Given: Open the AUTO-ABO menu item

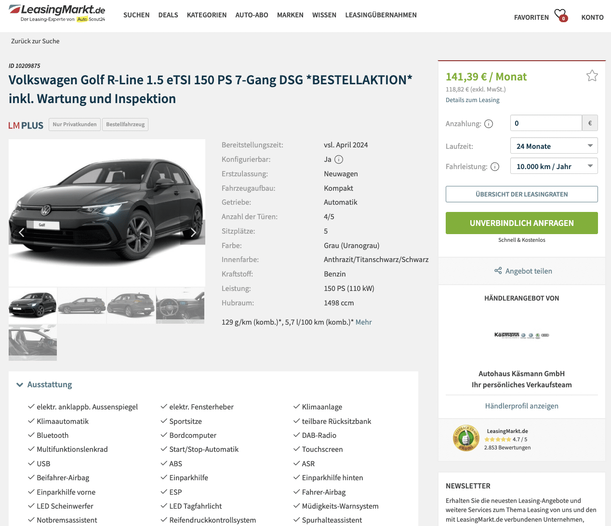Looking at the screenshot, I should [252, 15].
